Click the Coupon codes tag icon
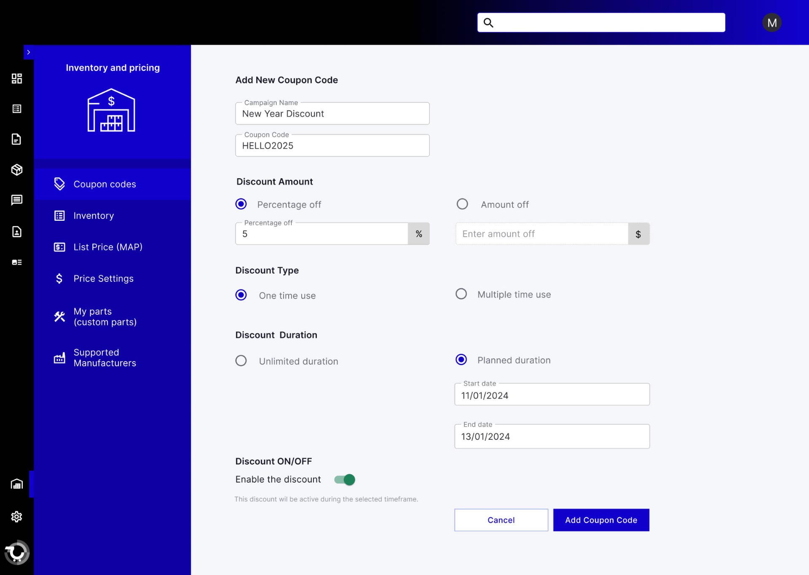Image resolution: width=809 pixels, height=575 pixels. pyautogui.click(x=59, y=184)
